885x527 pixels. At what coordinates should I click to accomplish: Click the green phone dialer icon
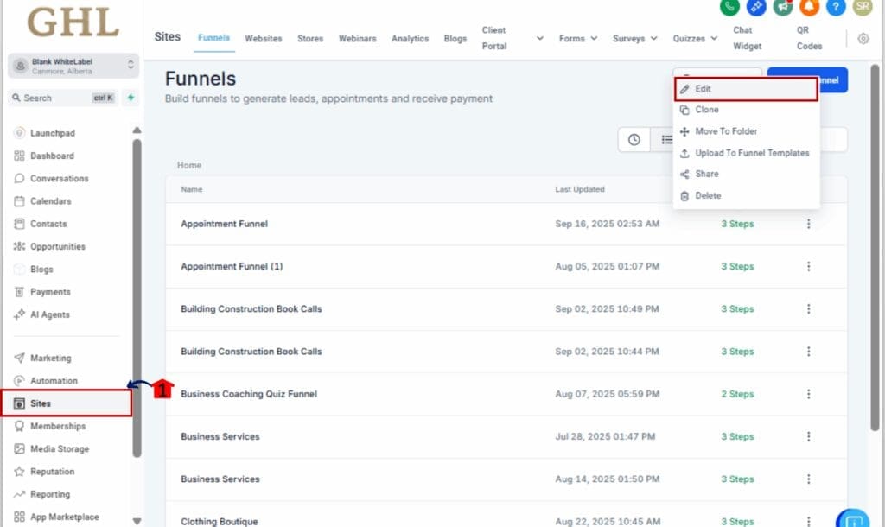730,7
